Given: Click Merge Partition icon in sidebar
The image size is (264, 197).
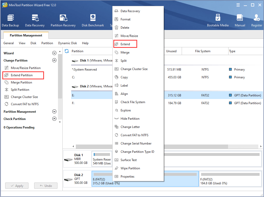Looking at the screenshot, I should coord(6,82).
